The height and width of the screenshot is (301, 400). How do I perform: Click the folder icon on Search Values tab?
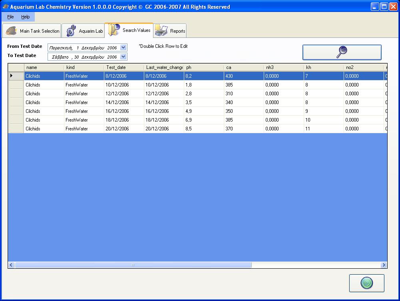pyautogui.click(x=114, y=30)
